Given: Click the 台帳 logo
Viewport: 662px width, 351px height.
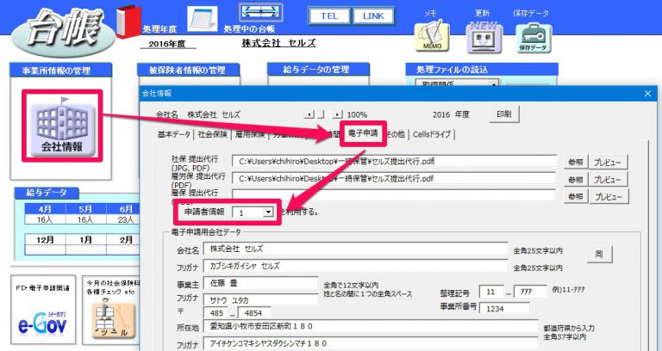Looking at the screenshot, I should (63, 33).
